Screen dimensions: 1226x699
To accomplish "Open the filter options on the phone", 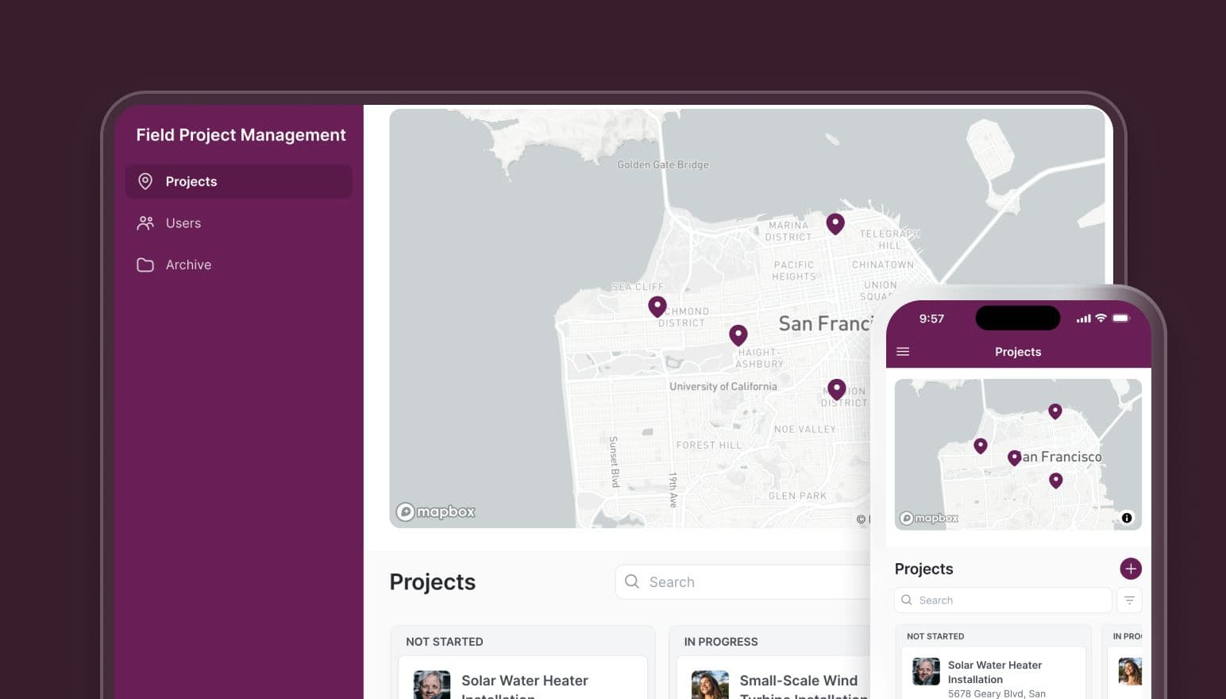I will coord(1129,601).
